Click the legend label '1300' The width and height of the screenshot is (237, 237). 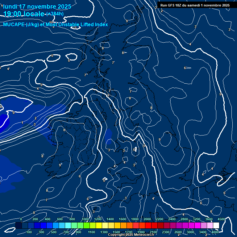104,232
